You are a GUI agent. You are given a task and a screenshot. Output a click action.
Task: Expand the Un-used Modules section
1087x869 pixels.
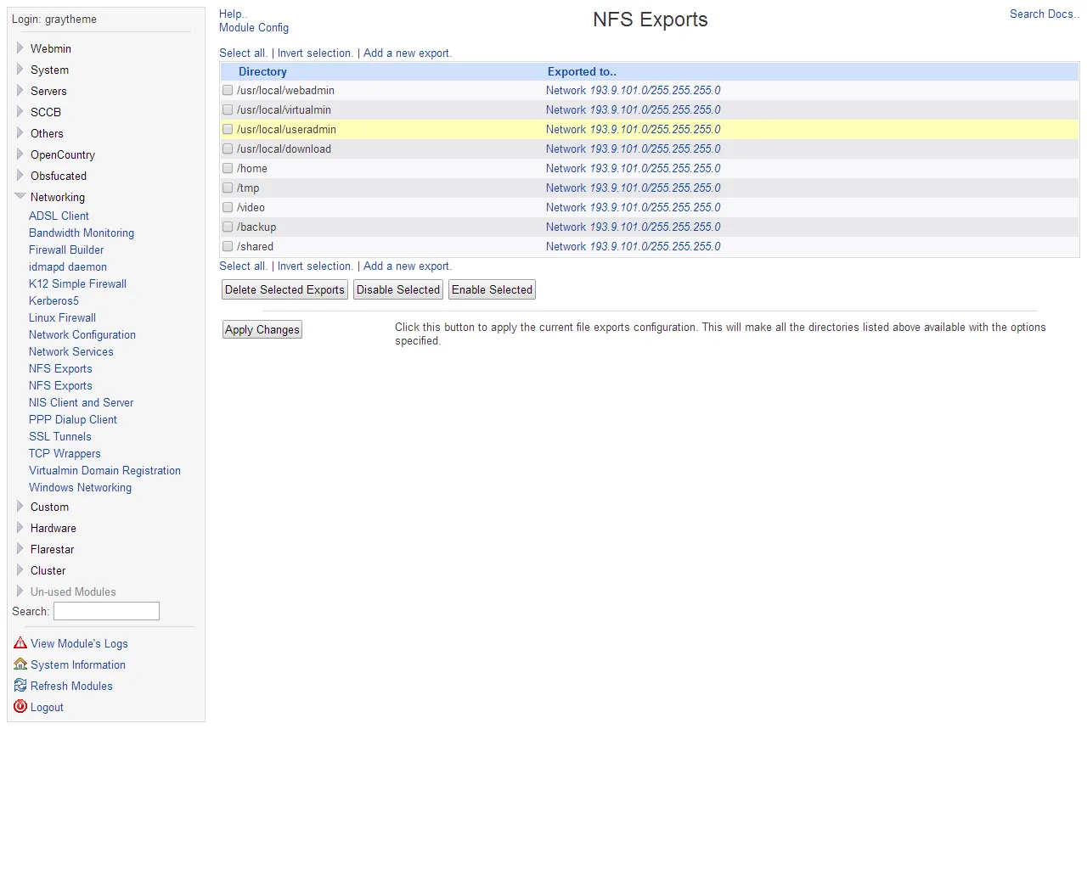coord(19,591)
